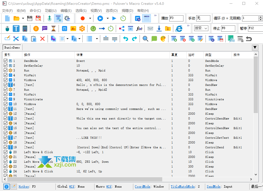The image size is (263, 191).
Task: Open the Text command T icon
Action: point(16,29)
